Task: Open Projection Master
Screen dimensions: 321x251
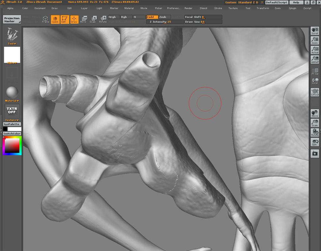Action: [12, 20]
